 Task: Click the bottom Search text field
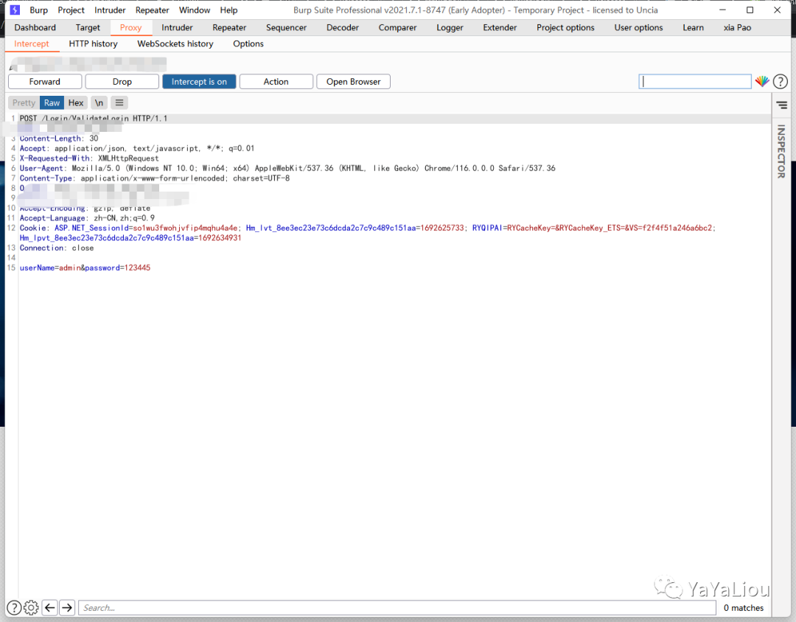pyautogui.click(x=397, y=608)
